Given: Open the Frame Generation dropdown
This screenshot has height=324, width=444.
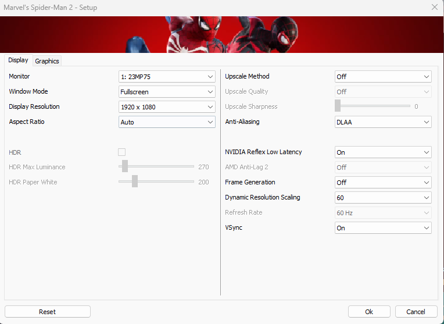Looking at the screenshot, I should tap(383, 183).
